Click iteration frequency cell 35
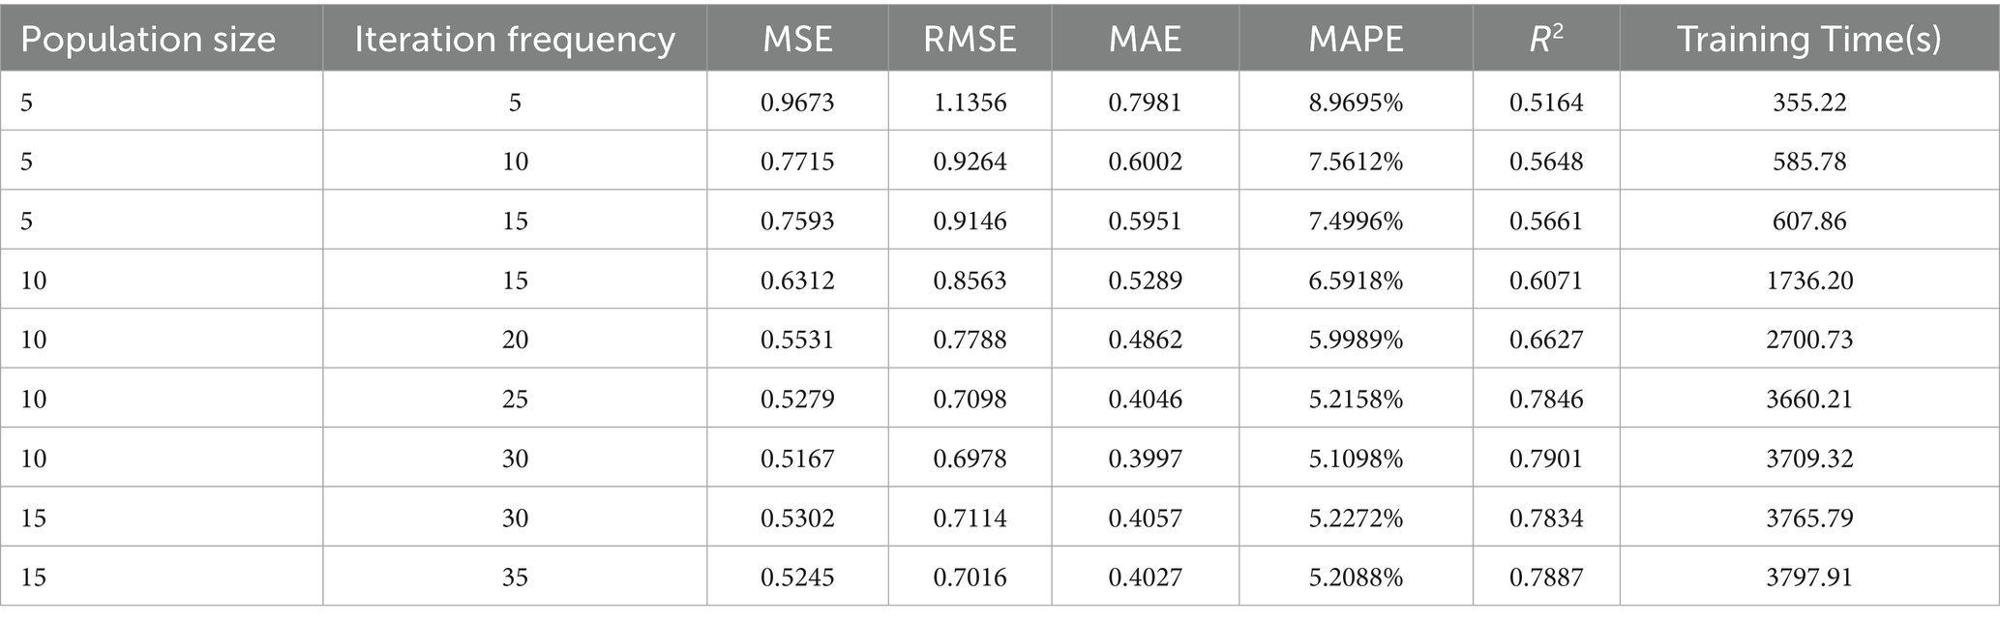 tap(515, 577)
